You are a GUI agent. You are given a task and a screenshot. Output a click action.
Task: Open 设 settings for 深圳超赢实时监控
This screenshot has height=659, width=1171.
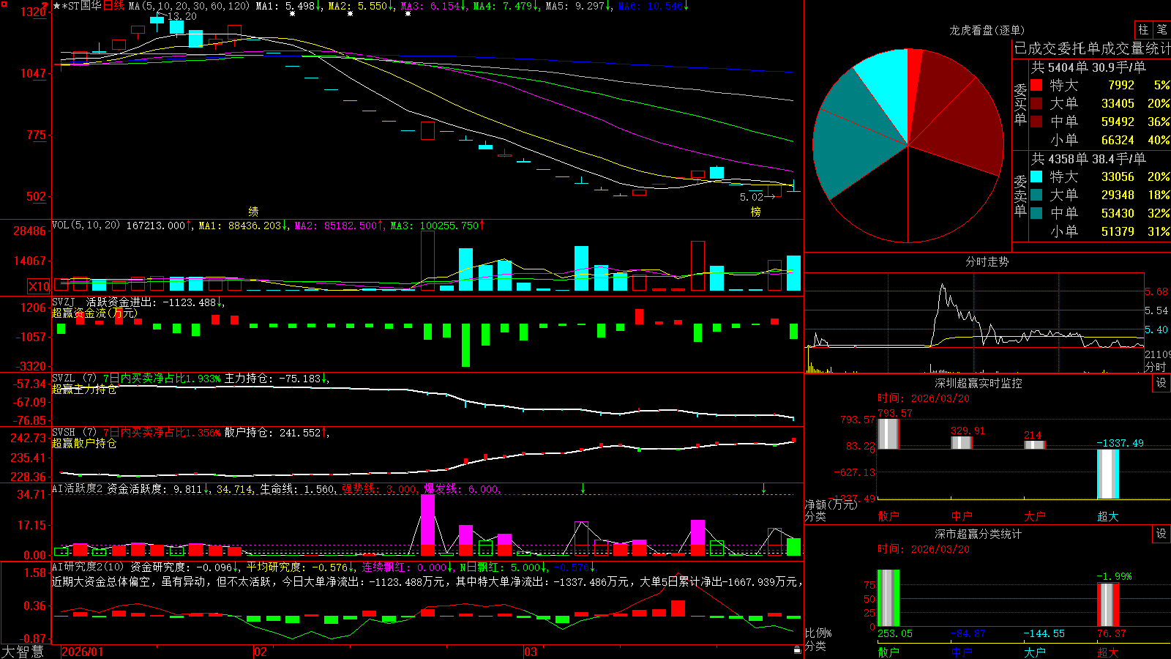click(1161, 383)
